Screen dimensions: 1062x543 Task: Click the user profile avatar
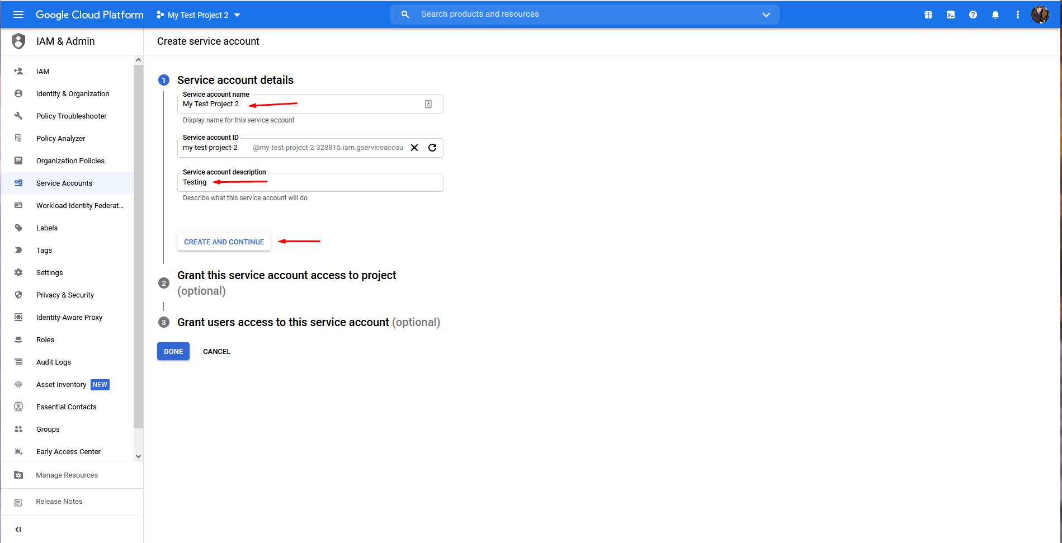coord(1040,15)
